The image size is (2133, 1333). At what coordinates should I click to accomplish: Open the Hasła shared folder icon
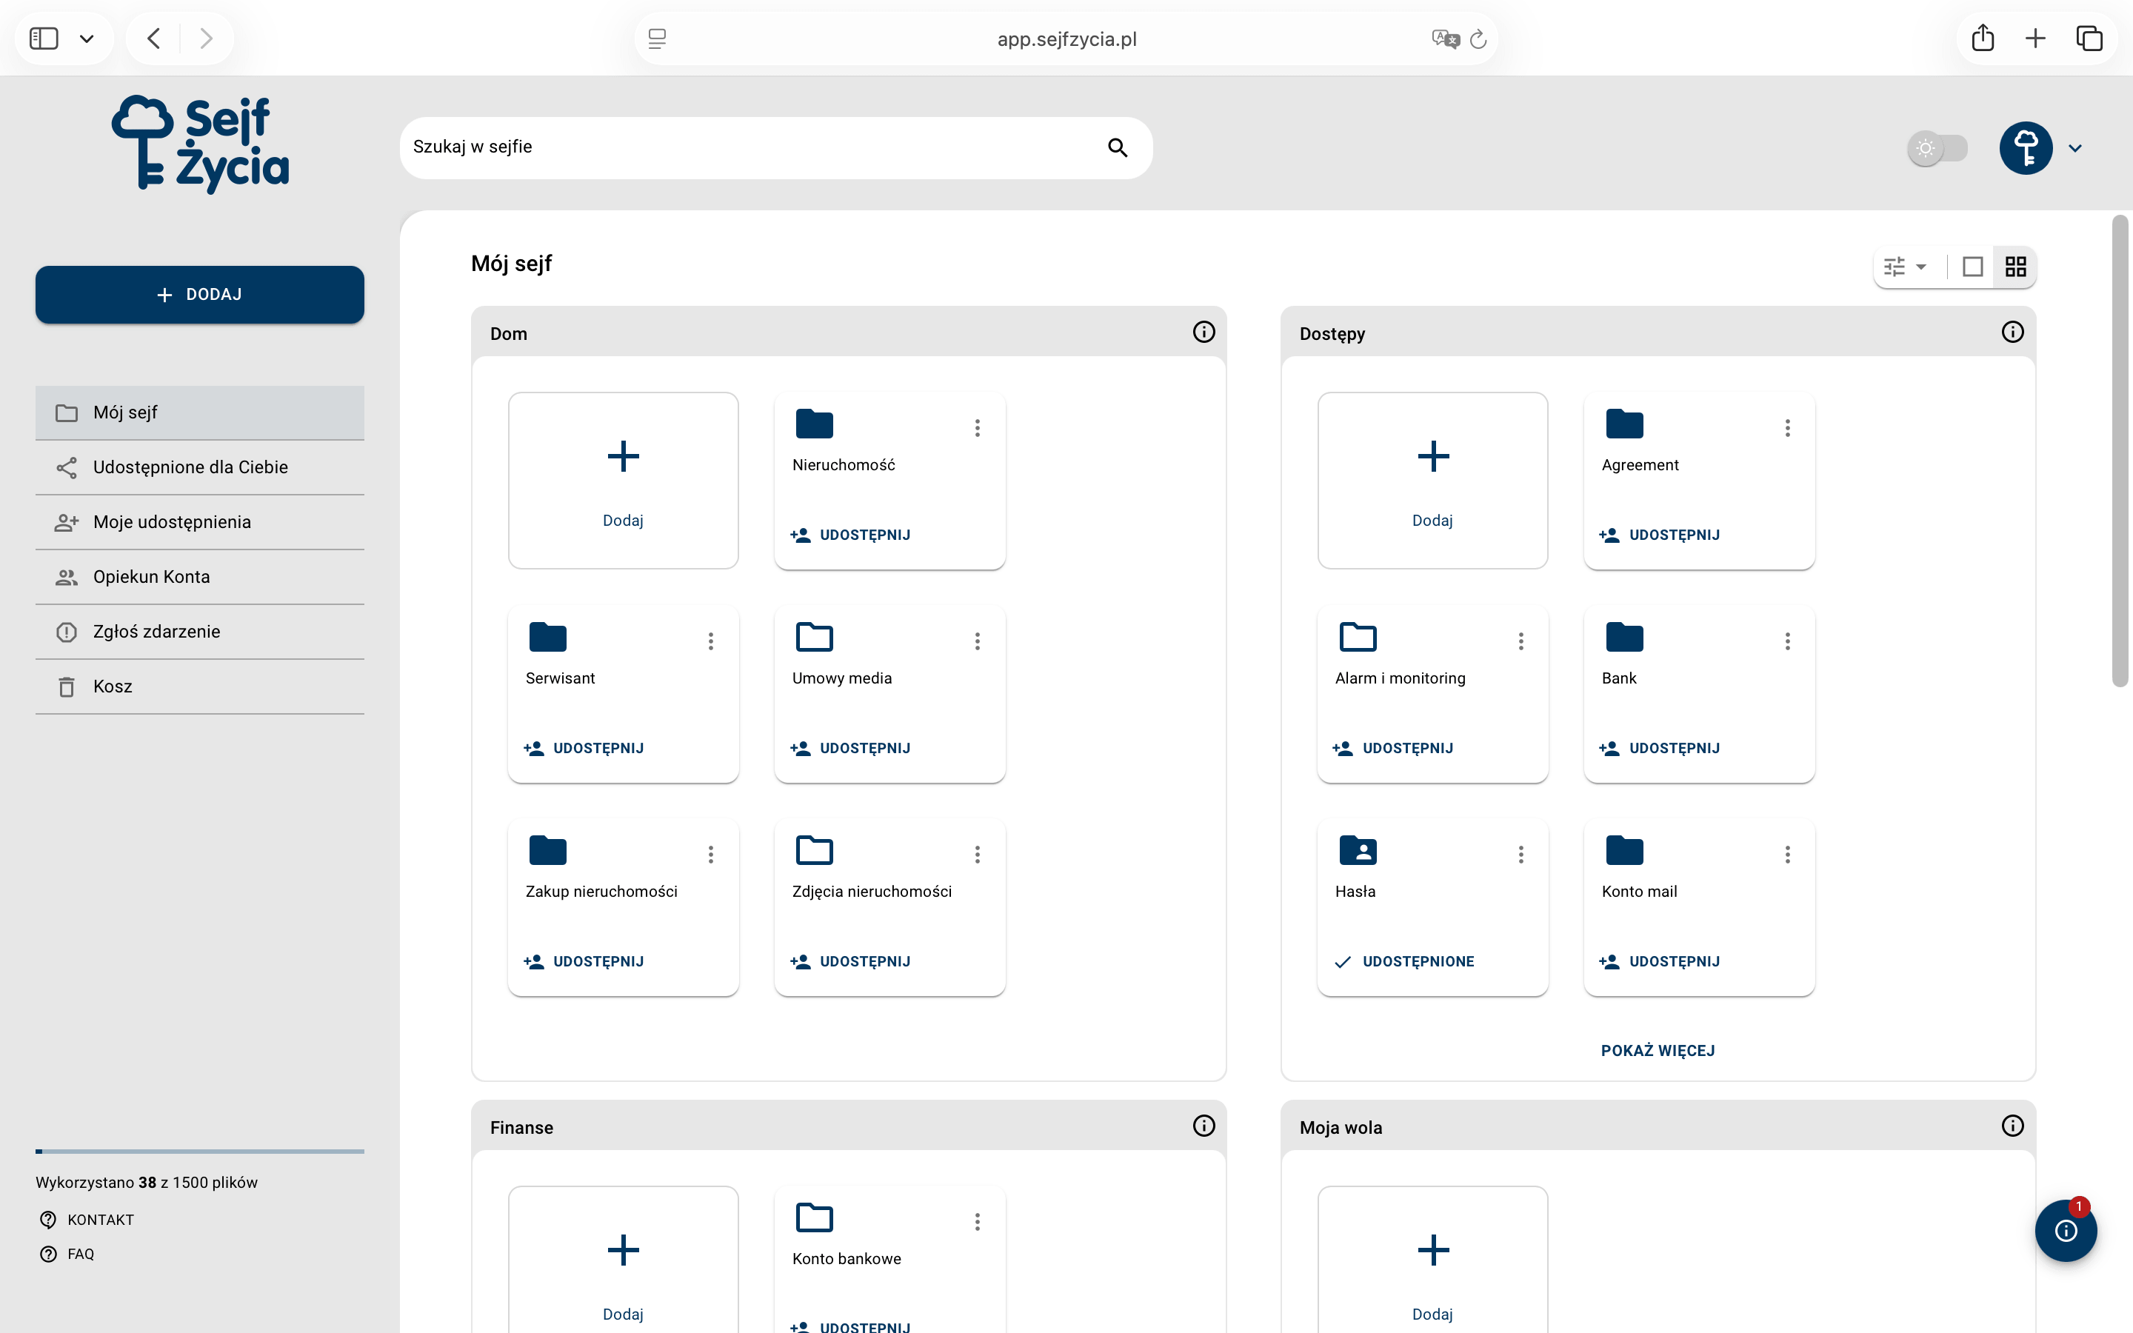tap(1358, 851)
